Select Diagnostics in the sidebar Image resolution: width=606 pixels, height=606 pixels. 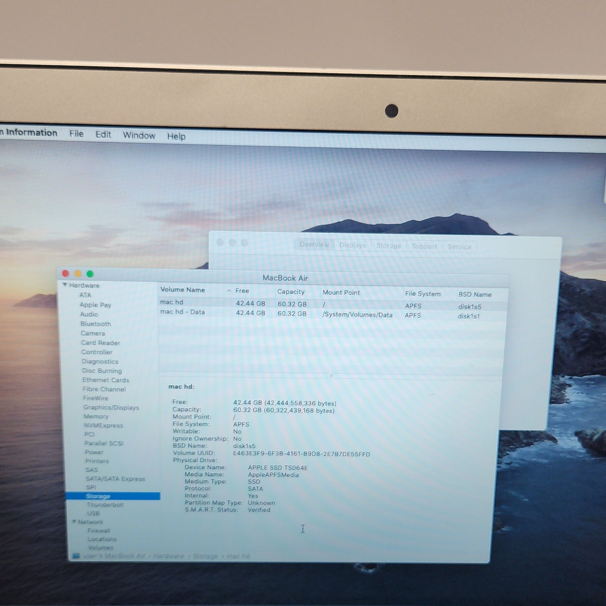[x=100, y=362]
